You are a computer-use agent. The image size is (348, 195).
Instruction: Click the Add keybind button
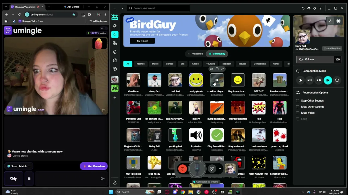pyautogui.click(x=332, y=48)
